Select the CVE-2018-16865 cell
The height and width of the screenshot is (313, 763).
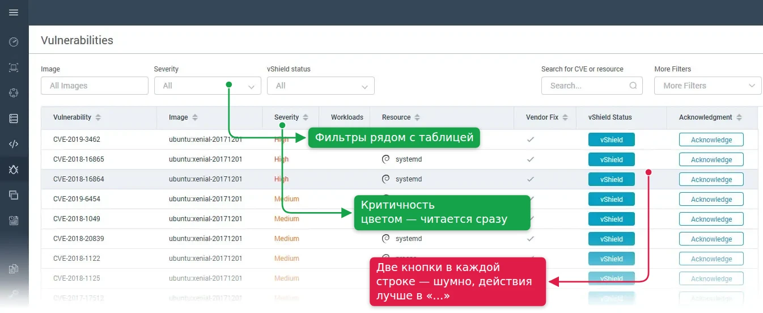point(79,159)
